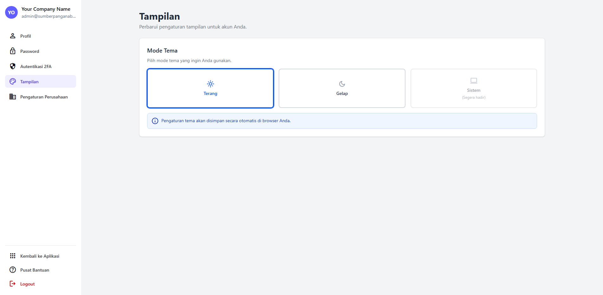Open Pusat Bantuan help link
The image size is (603, 295).
35,270
